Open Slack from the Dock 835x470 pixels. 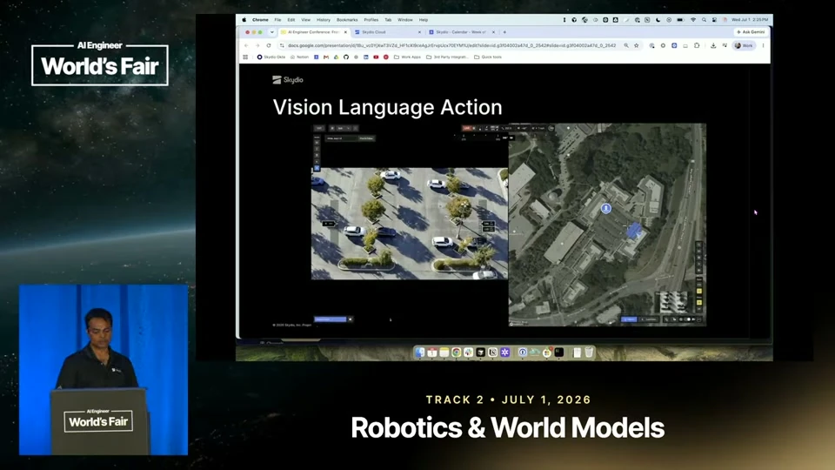point(469,352)
